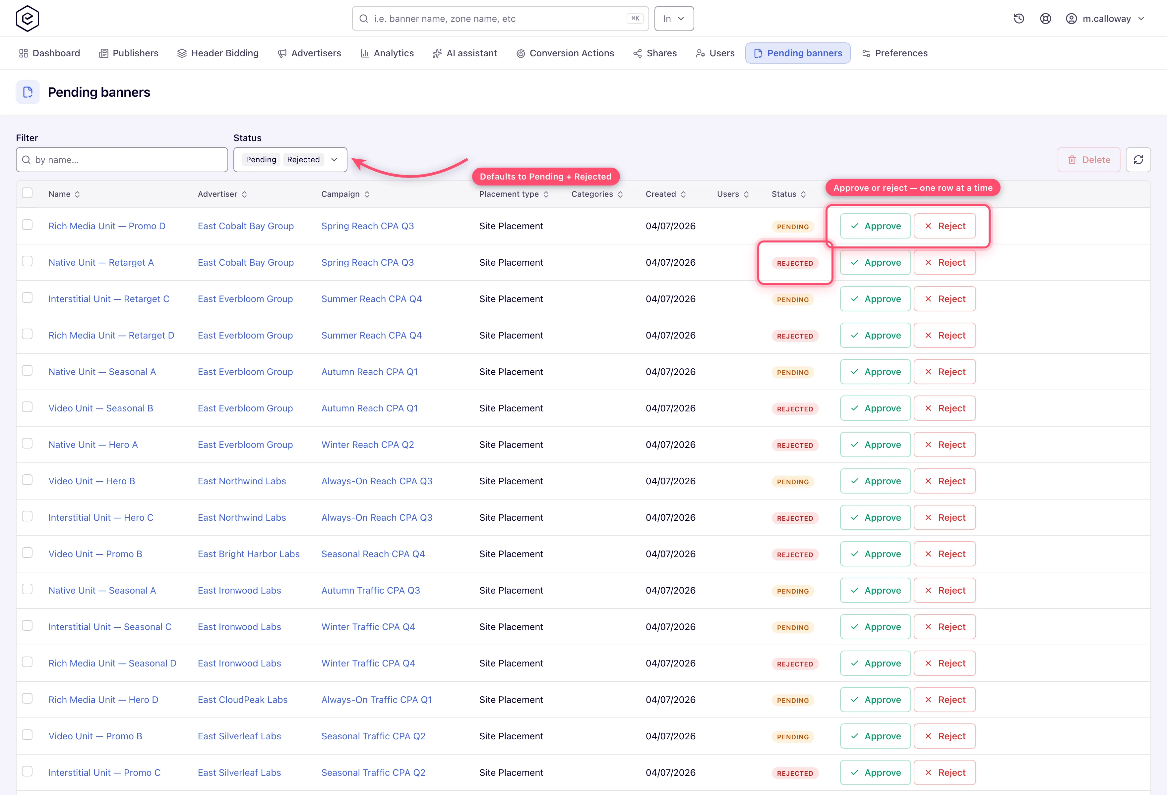The height and width of the screenshot is (795, 1167).
Task: Open the Analytics tab
Action: pyautogui.click(x=387, y=53)
